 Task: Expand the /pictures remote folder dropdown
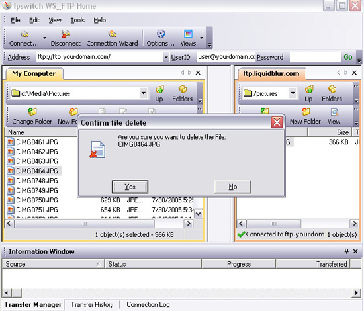point(293,93)
